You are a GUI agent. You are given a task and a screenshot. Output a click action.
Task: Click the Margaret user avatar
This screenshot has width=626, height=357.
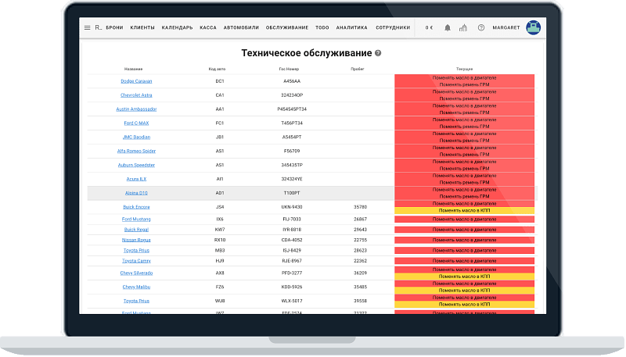[533, 27]
